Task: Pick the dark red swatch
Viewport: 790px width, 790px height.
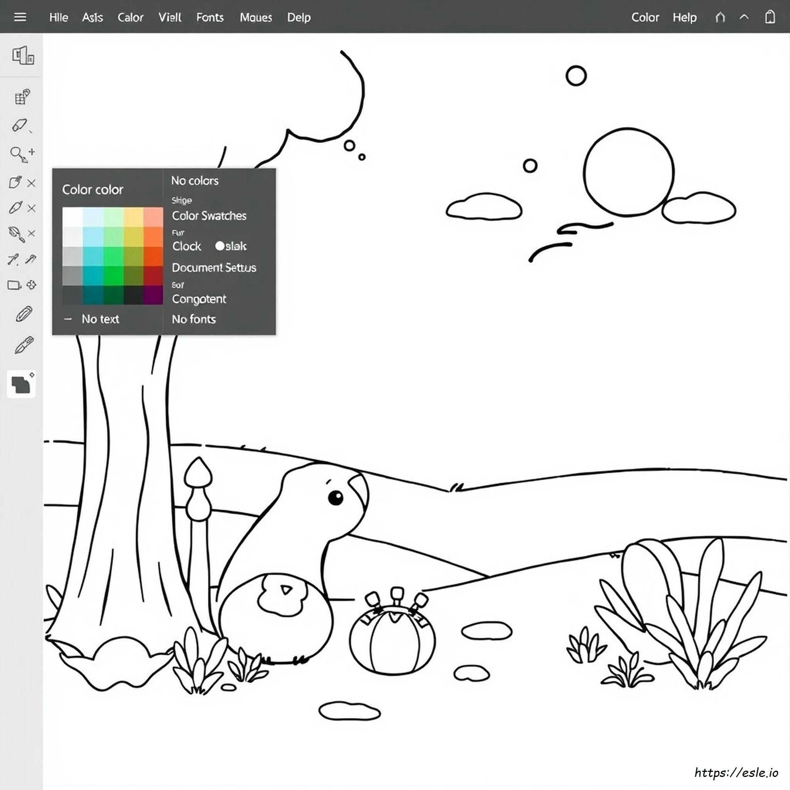Action: [153, 275]
